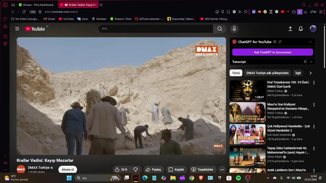Screen dimensions: 326x183
Task: Open options for Yapay Zeka Canlandırmalı video
Action: click(x=314, y=148)
